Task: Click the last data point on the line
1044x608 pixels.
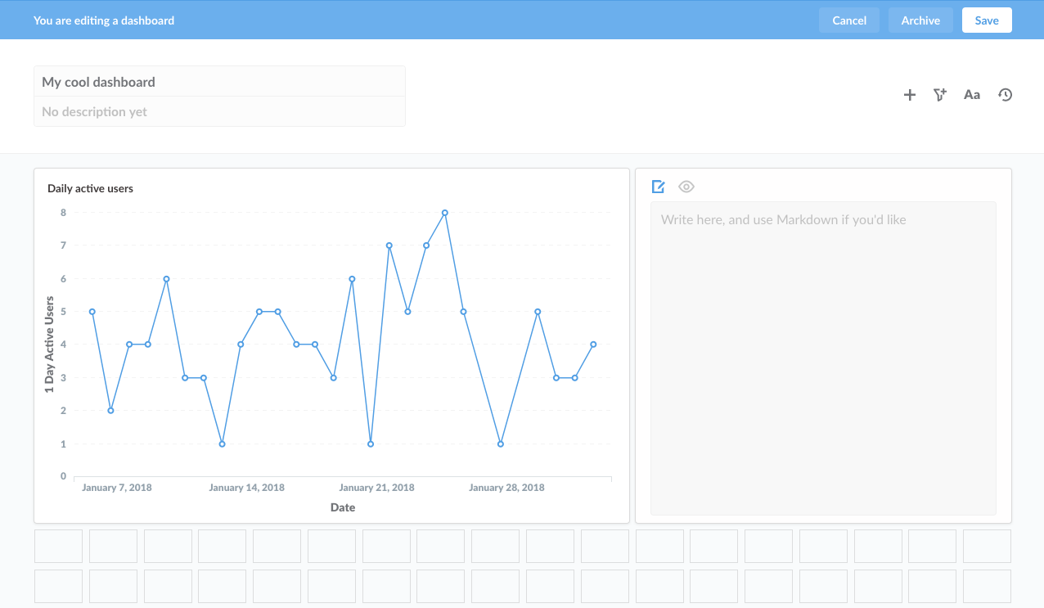Action: point(593,345)
